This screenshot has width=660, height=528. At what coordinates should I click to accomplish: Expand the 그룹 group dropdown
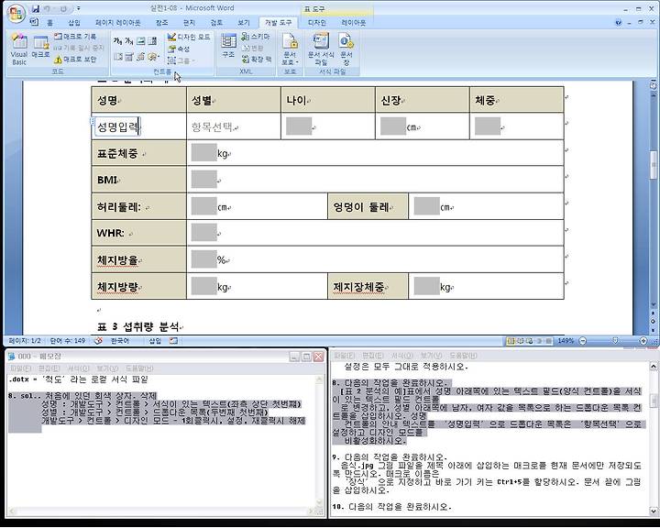[181, 60]
